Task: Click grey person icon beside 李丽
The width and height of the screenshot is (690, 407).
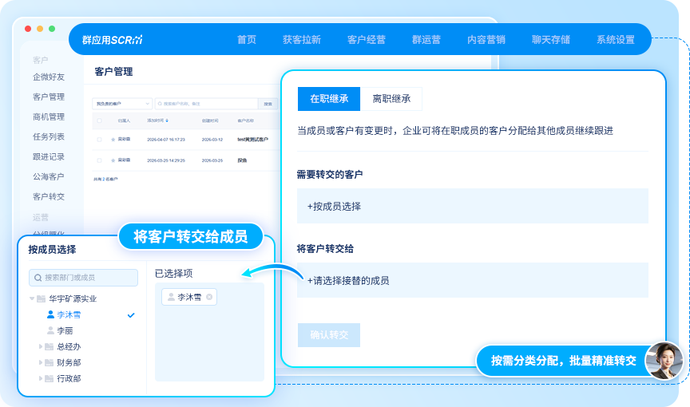Action: (x=50, y=330)
